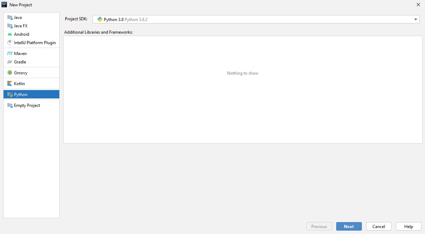Click the Java FX folder icon
This screenshot has height=234, width=425.
10,26
